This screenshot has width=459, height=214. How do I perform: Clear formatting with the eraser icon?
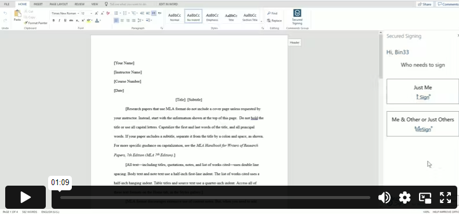coord(108,13)
